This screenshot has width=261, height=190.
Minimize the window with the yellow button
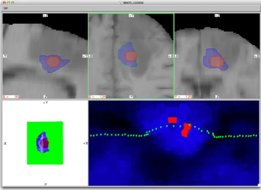click(9, 3)
